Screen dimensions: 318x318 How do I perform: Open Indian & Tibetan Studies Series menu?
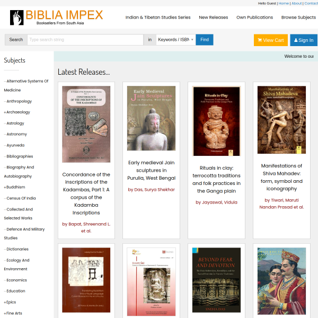point(158,17)
